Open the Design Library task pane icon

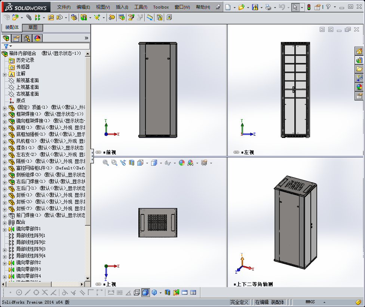[359, 60]
